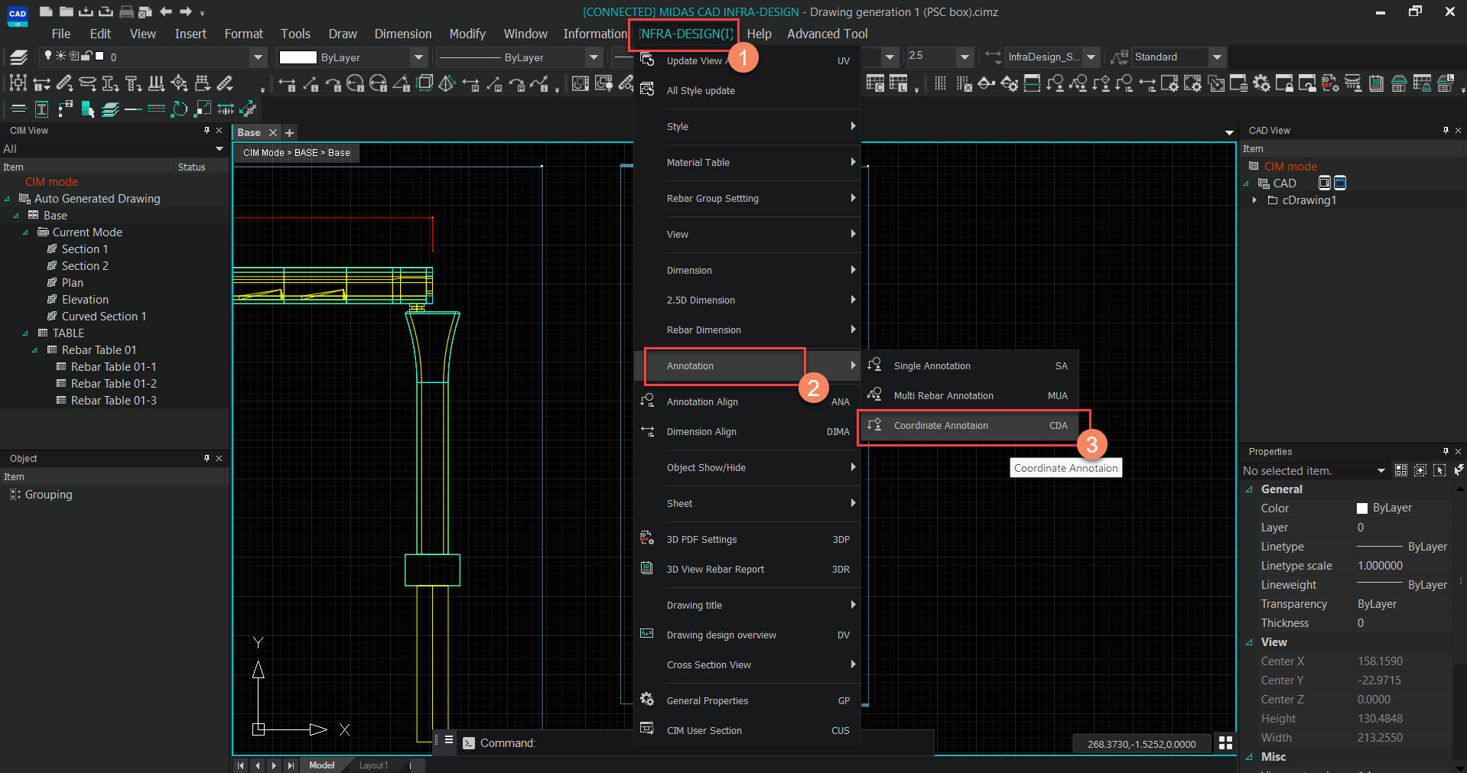Image resolution: width=1467 pixels, height=773 pixels.
Task: Click the 3D box dimension tool icon
Action: coord(425,83)
